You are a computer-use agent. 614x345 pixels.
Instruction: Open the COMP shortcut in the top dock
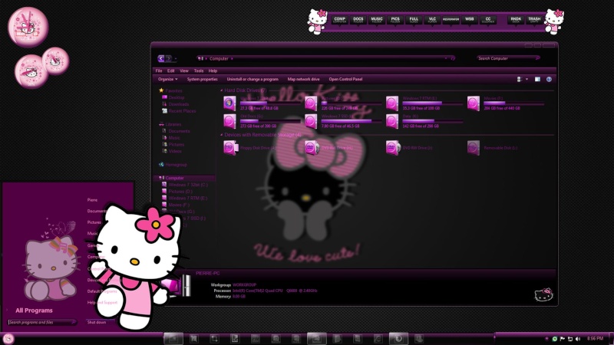[x=339, y=20]
